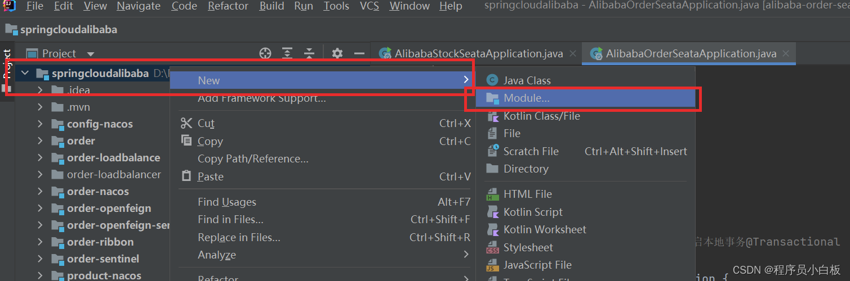Close the AlibabaOrderSeataApplication.java tab
Viewport: 850px width, 281px height.
[x=786, y=53]
